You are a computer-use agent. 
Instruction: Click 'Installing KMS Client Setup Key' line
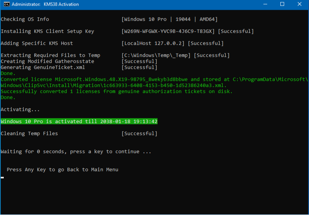[47, 32]
